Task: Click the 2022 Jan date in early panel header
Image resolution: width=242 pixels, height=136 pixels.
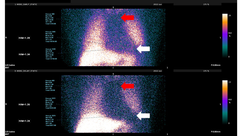Action: [157, 5]
